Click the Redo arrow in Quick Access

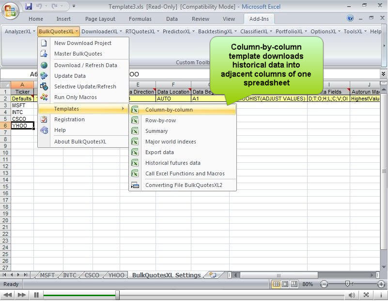tap(54, 6)
